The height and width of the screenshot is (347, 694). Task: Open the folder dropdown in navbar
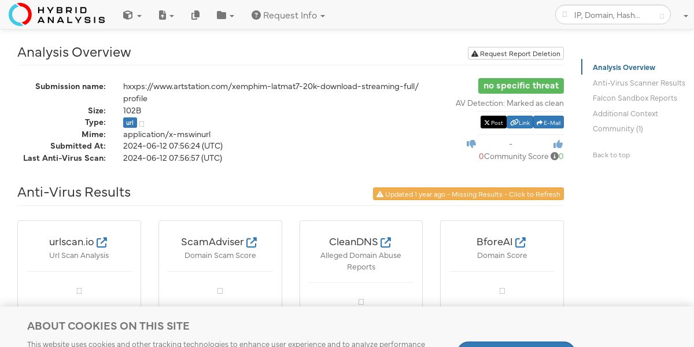pyautogui.click(x=226, y=16)
